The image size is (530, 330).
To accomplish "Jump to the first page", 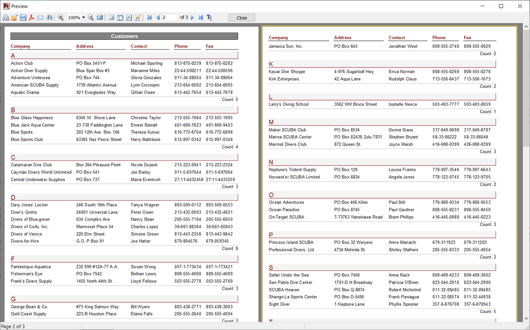I will coord(149,18).
